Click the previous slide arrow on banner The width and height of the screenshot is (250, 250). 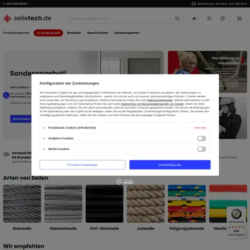6,95
